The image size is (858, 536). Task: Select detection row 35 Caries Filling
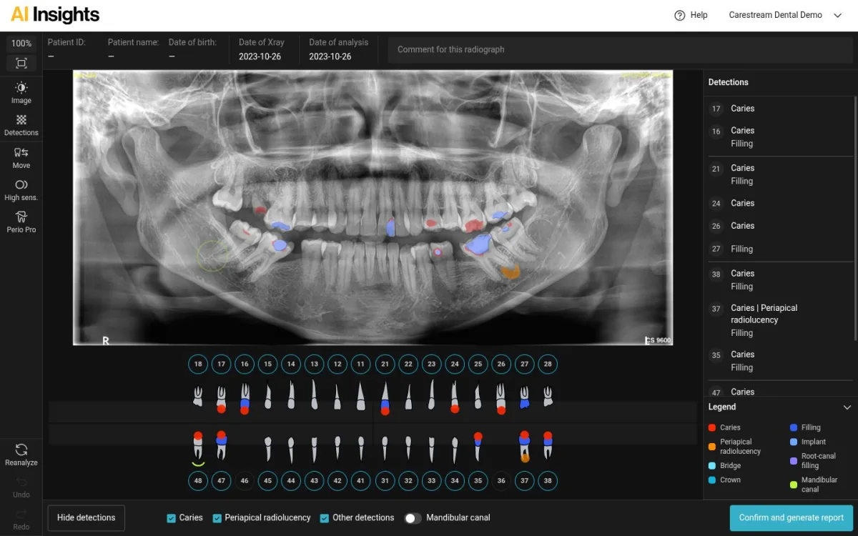(782, 361)
